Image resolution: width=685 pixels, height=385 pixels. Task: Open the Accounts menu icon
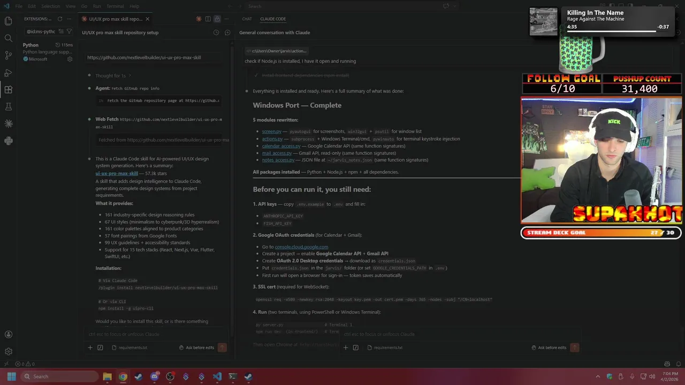8,335
